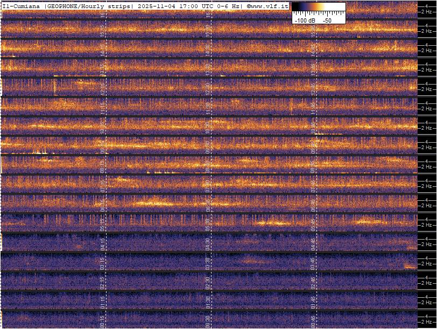
Task: Select the 14:15 time marker
Action: [103, 48]
